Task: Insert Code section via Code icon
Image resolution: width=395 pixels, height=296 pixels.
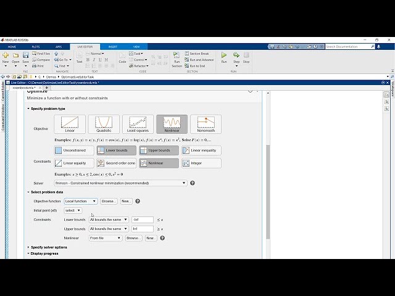Action: [122, 57]
